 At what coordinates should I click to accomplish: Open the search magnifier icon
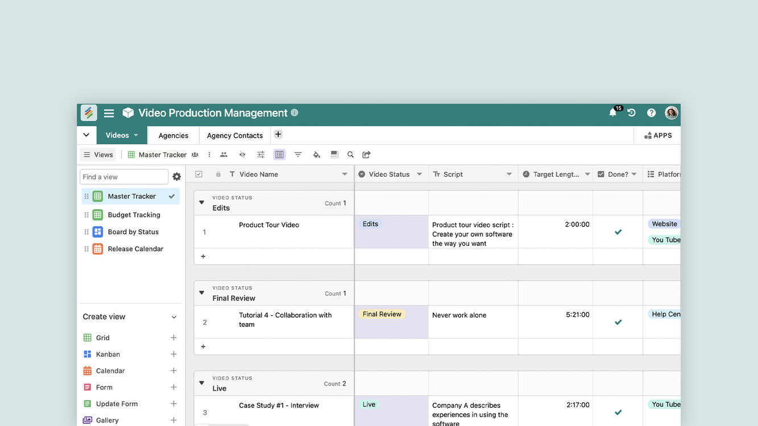click(x=351, y=154)
